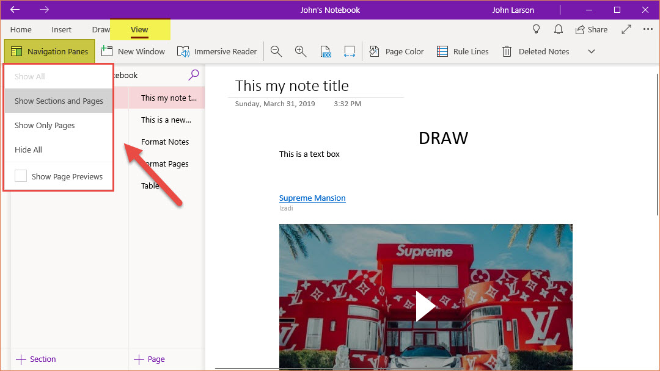Click the lightbulb Tell Me icon
The height and width of the screenshot is (371, 660).
(x=537, y=29)
